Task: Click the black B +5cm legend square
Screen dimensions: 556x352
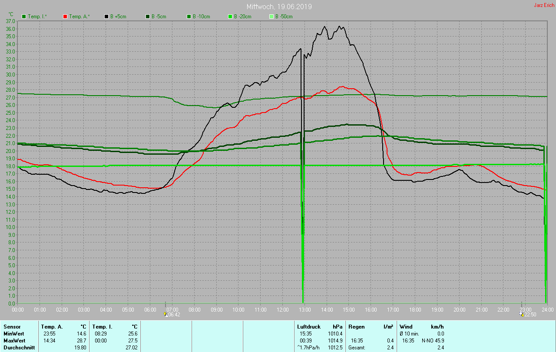Action: pyautogui.click(x=106, y=17)
